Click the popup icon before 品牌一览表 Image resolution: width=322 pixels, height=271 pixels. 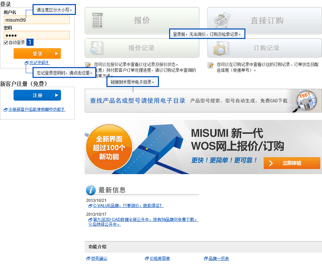point(206,259)
